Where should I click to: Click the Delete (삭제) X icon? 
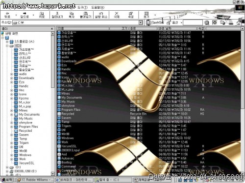point(117,13)
